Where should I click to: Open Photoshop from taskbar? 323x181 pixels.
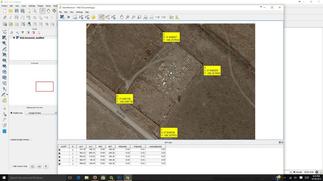tap(120, 178)
